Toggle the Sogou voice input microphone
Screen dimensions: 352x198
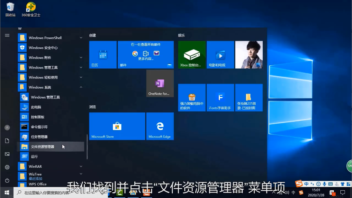point(324,184)
